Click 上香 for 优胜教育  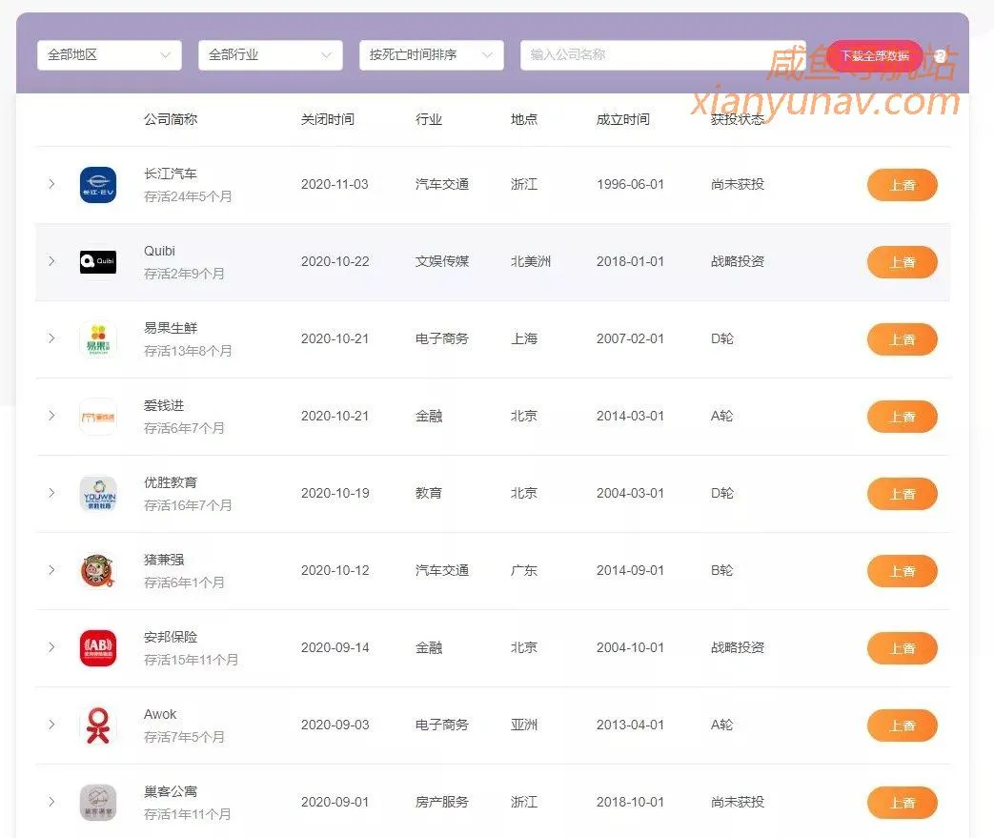point(902,493)
